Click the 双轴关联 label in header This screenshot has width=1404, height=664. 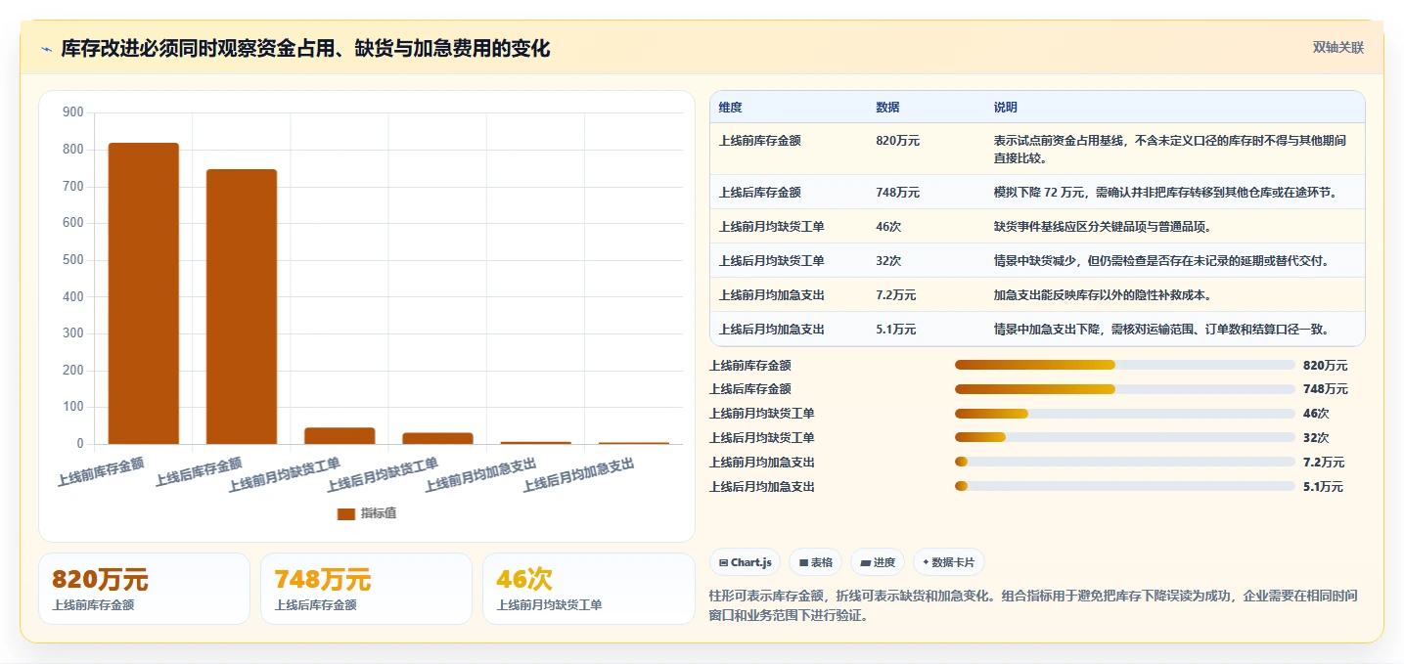[1337, 48]
